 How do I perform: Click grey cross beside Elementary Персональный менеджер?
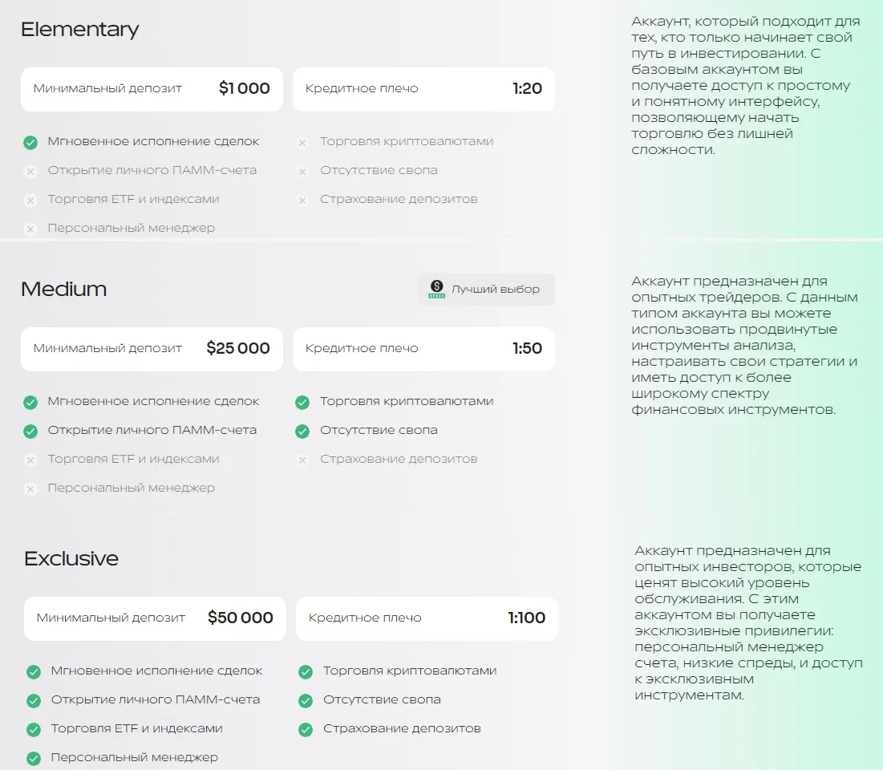(x=30, y=229)
